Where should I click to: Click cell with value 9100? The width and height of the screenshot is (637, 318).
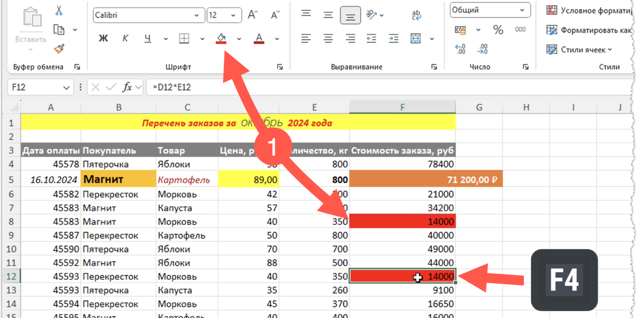point(403,290)
